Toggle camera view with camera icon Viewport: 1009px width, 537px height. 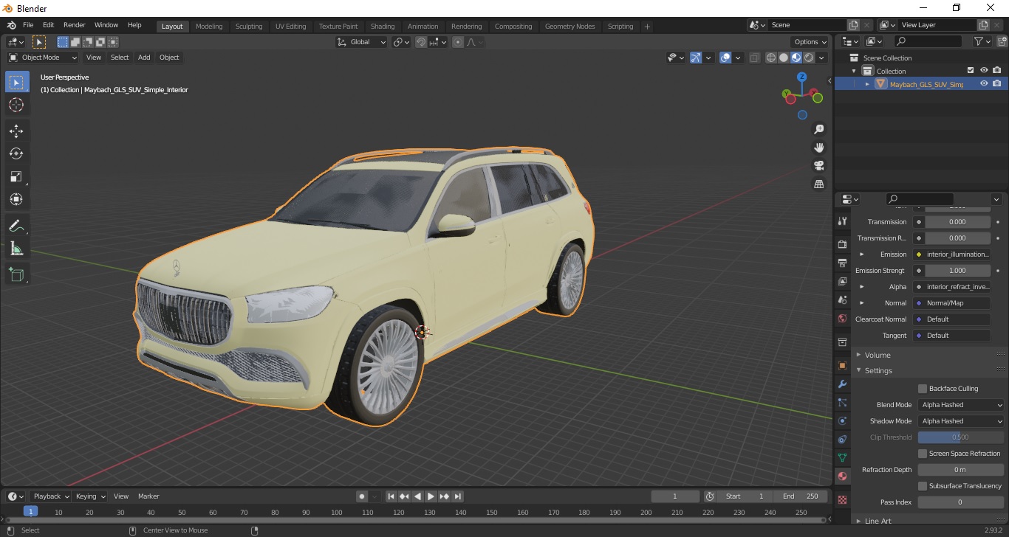(x=818, y=166)
